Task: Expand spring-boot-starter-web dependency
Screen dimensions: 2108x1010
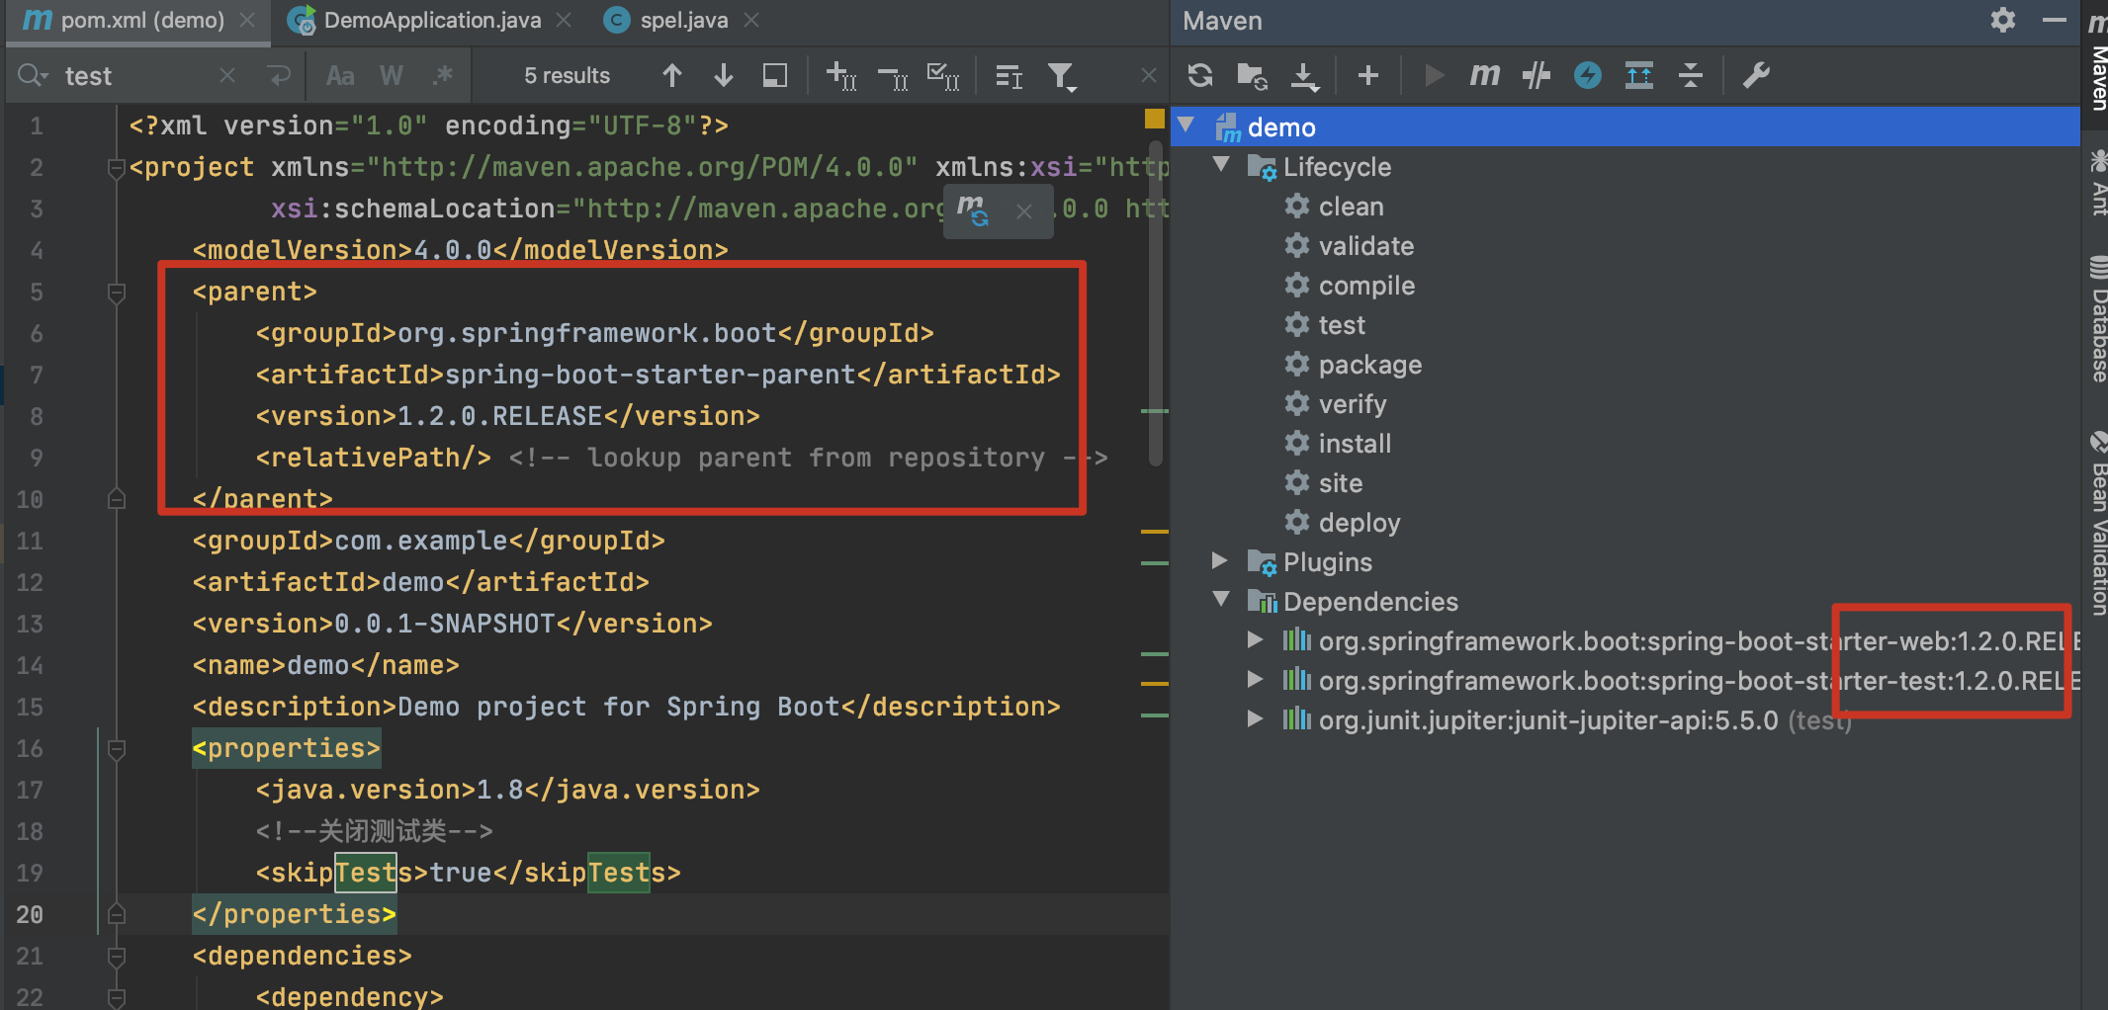Action: click(1255, 639)
